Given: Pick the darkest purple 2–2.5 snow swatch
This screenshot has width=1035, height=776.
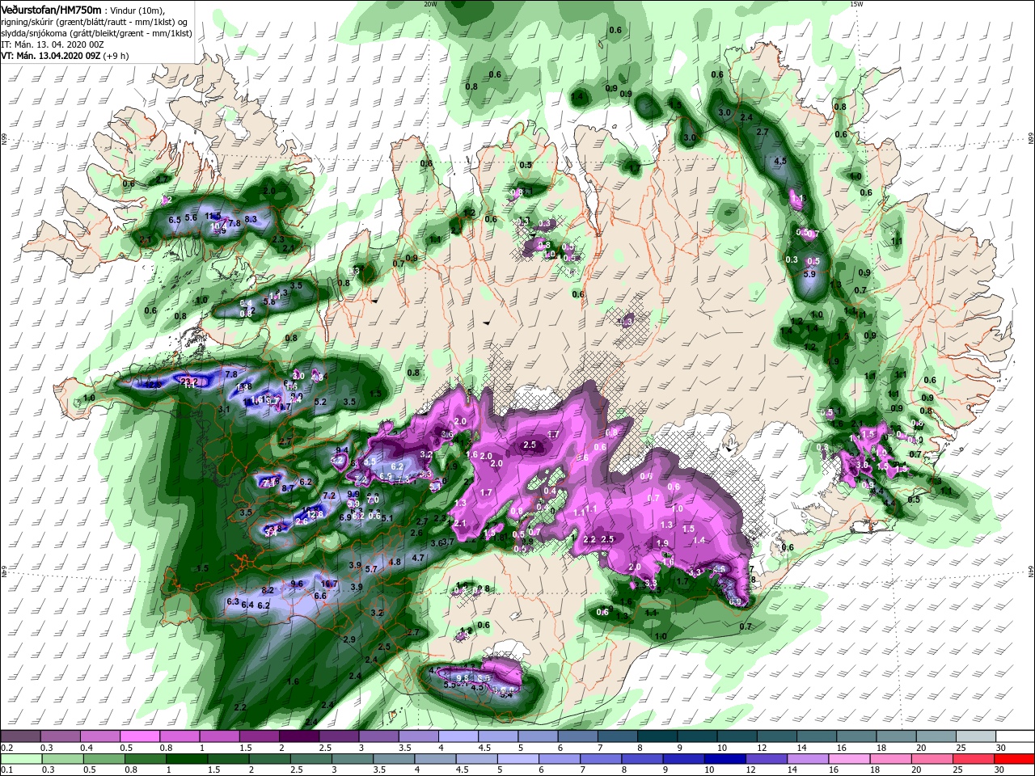Looking at the screenshot, I should point(298,736).
